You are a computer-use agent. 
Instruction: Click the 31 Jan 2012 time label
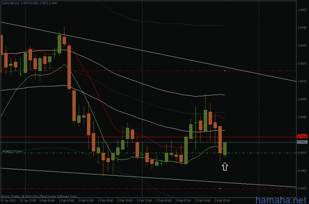pos(9,201)
